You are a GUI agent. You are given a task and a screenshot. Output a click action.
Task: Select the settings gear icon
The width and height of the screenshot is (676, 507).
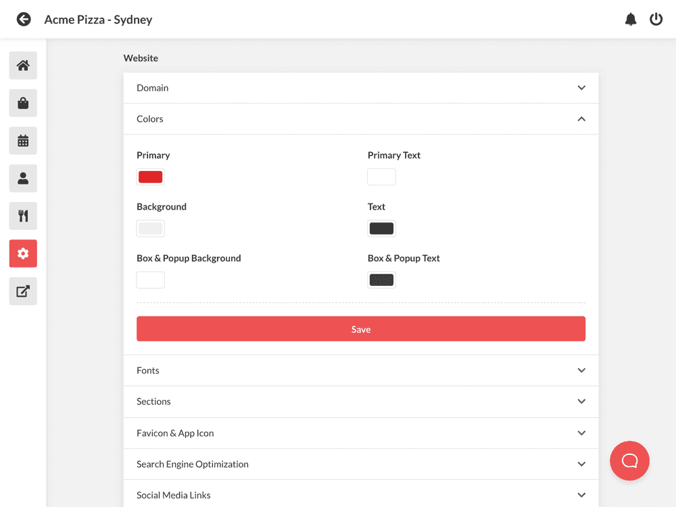23,254
